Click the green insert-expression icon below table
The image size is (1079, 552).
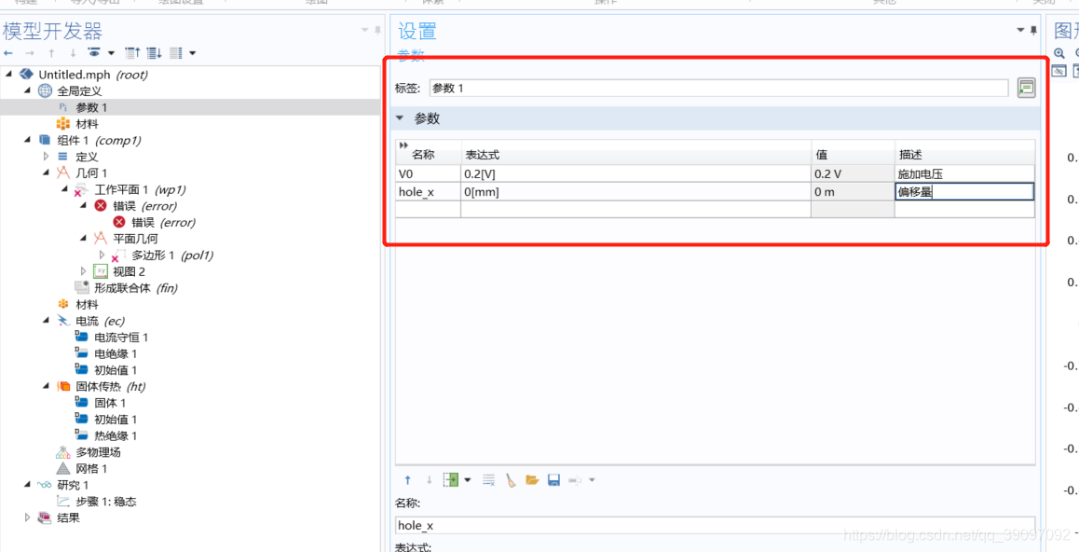coord(451,479)
